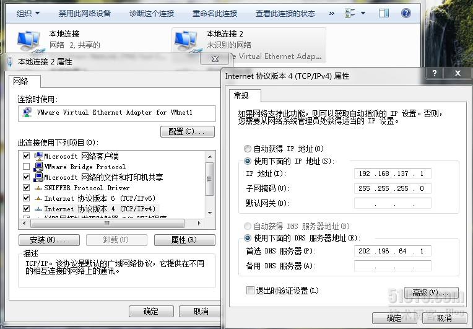
Task: Click the 子网掩码 input field
Action: click(x=393, y=188)
